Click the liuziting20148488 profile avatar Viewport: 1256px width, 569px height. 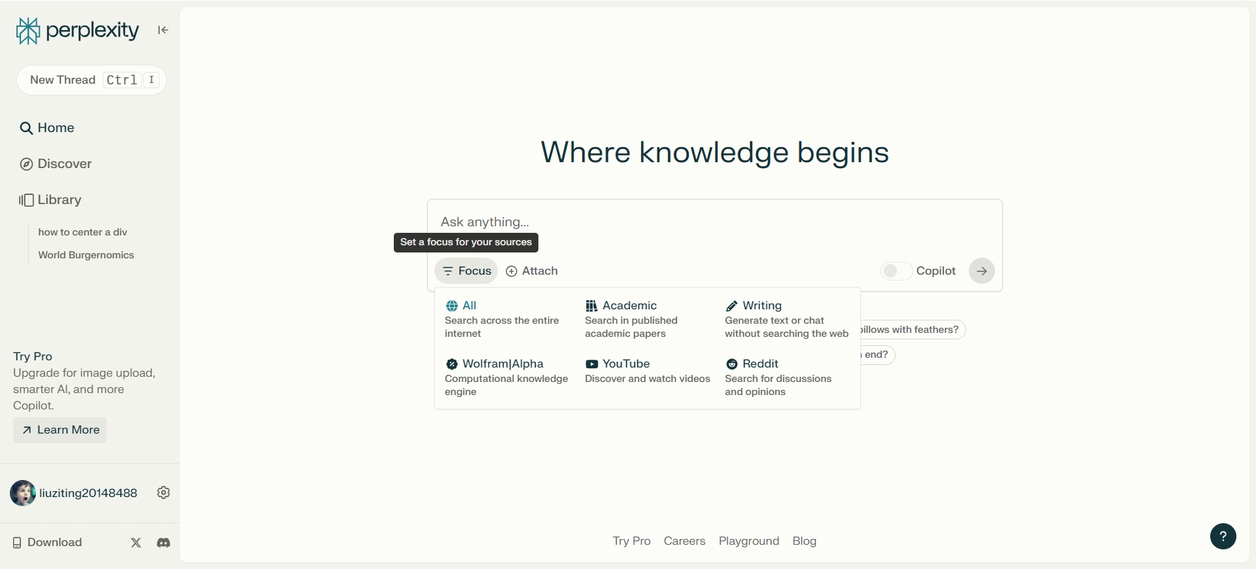click(23, 493)
